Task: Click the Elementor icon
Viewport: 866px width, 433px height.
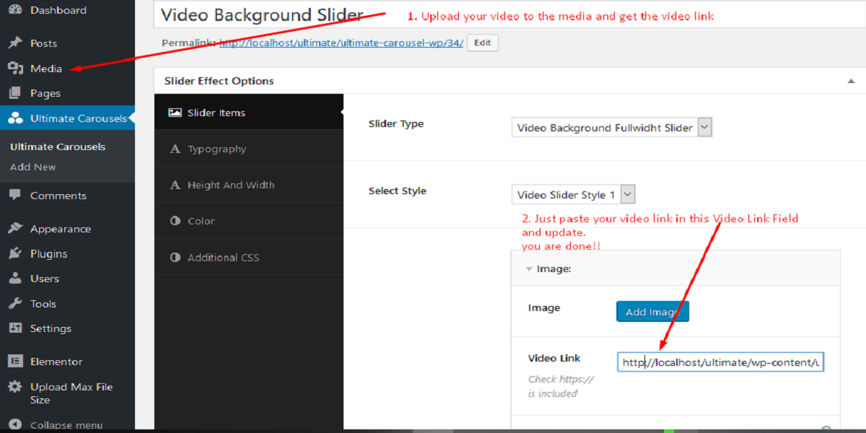Action: click(15, 362)
